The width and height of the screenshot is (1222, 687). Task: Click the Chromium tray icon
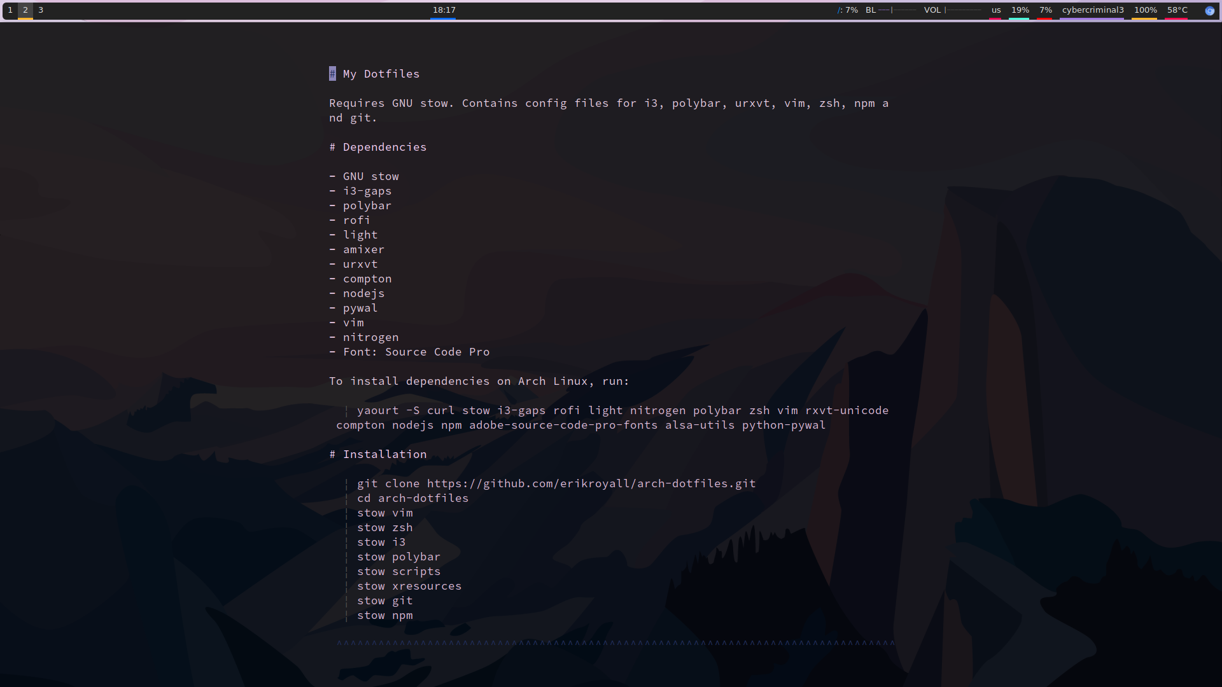pyautogui.click(x=1209, y=10)
